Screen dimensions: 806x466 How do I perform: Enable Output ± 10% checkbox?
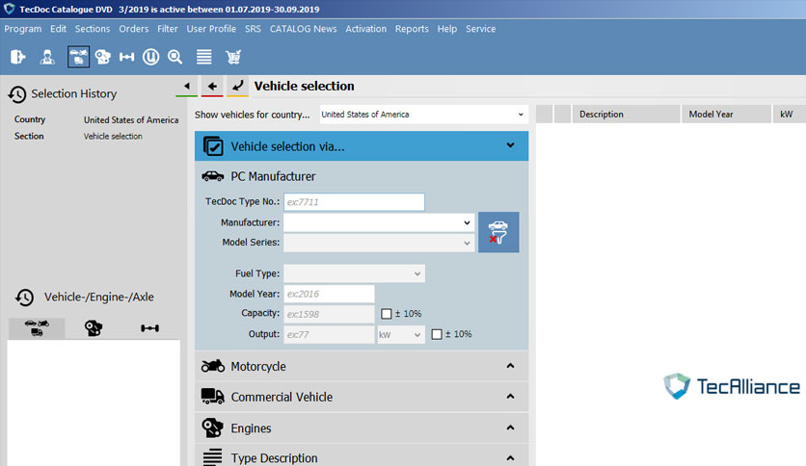(x=437, y=334)
